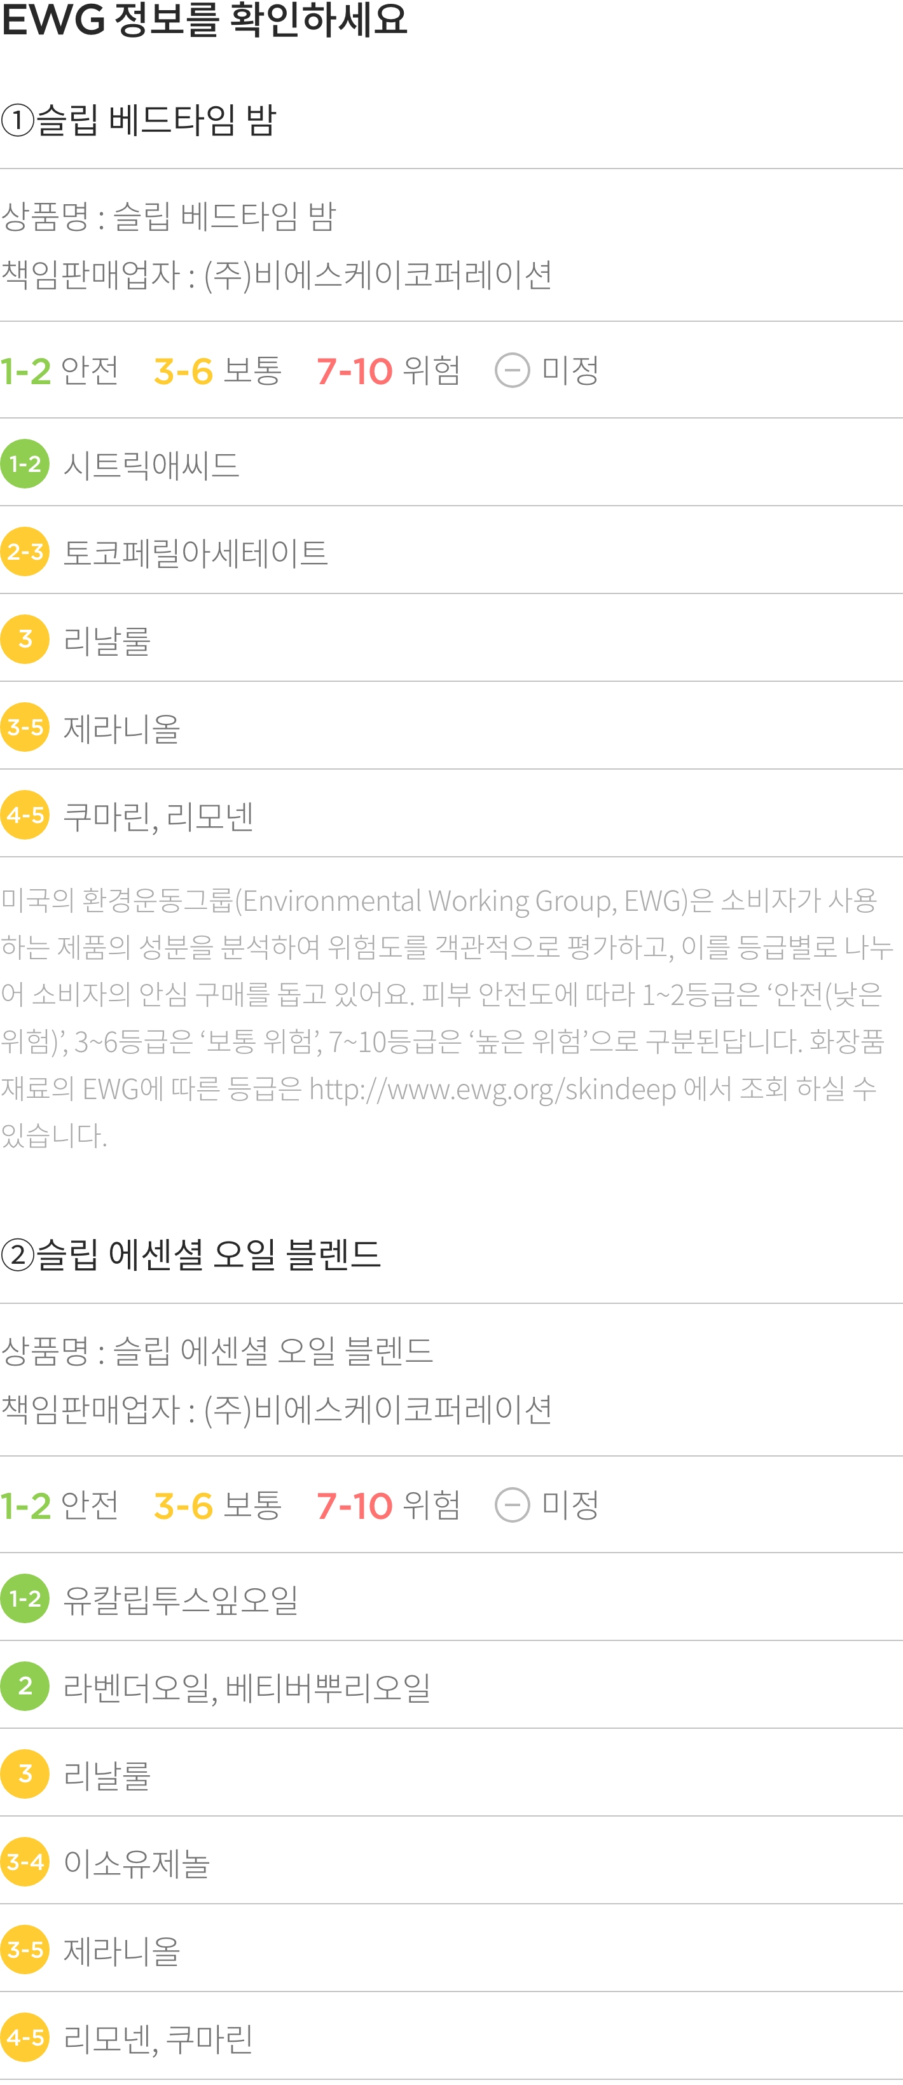Click the 리날룰 ingredient row in the first list
This screenshot has height=2085, width=903.
pos(452,639)
